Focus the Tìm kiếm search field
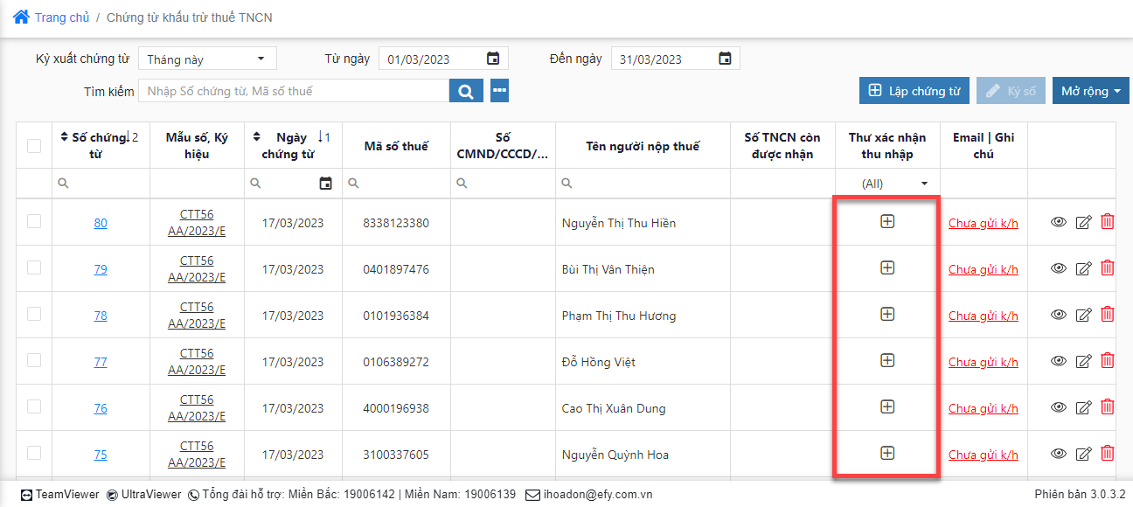This screenshot has width=1133, height=507. click(x=295, y=91)
